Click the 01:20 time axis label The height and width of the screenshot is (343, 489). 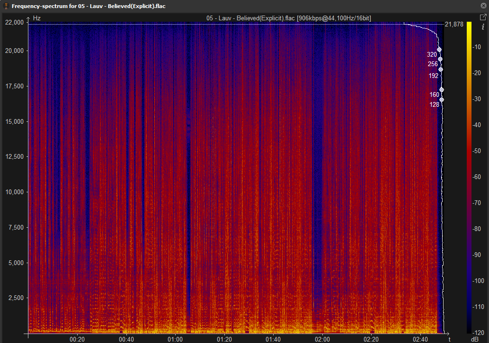click(x=224, y=339)
